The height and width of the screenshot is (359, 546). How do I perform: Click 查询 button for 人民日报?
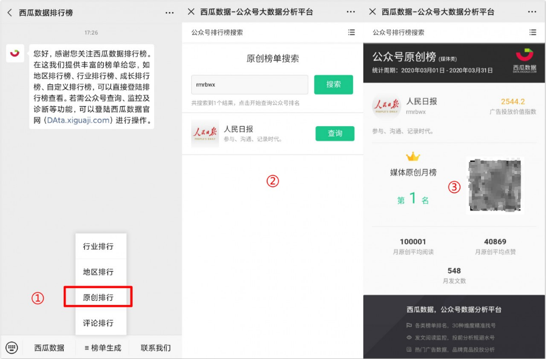[335, 133]
